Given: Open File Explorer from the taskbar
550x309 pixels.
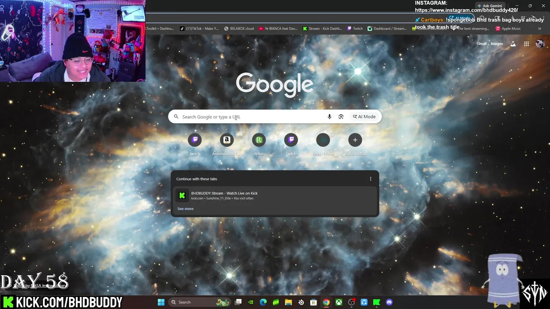Looking at the screenshot, I should [288, 302].
